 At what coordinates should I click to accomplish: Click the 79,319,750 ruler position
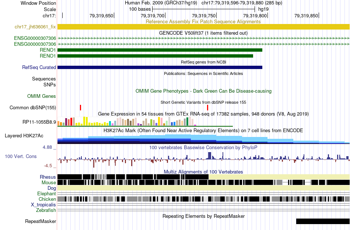[204, 16]
